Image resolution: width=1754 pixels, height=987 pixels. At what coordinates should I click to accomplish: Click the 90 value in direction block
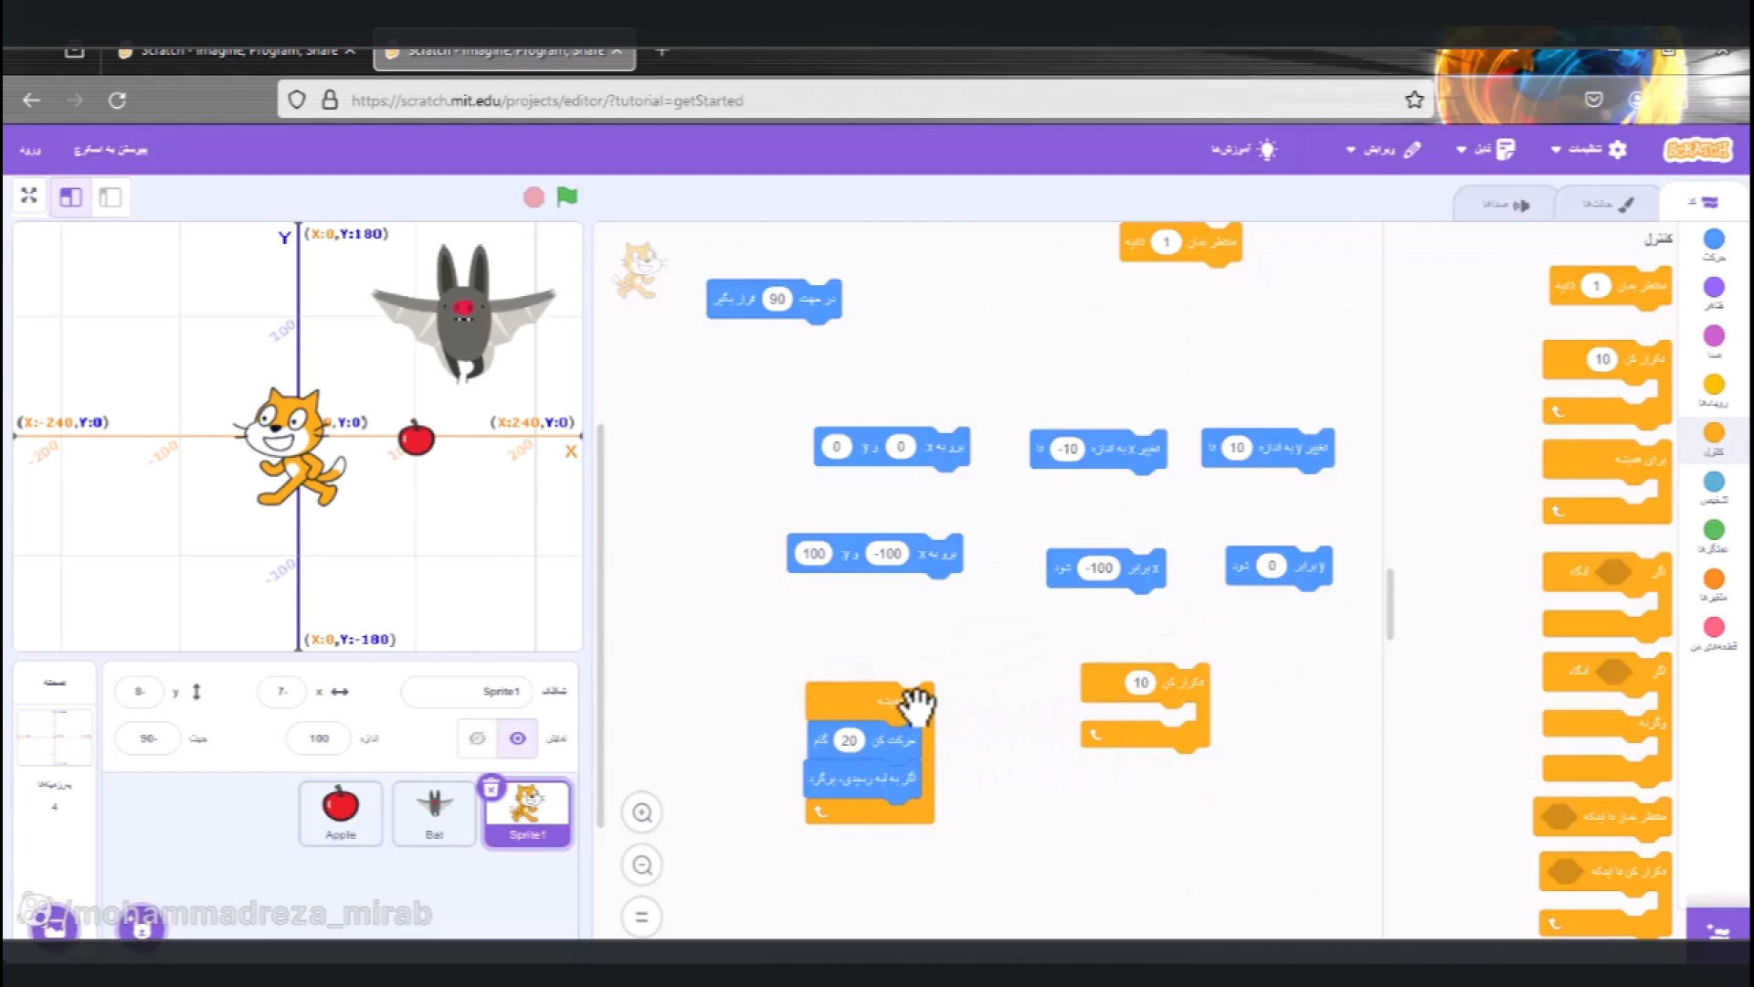pos(777,299)
